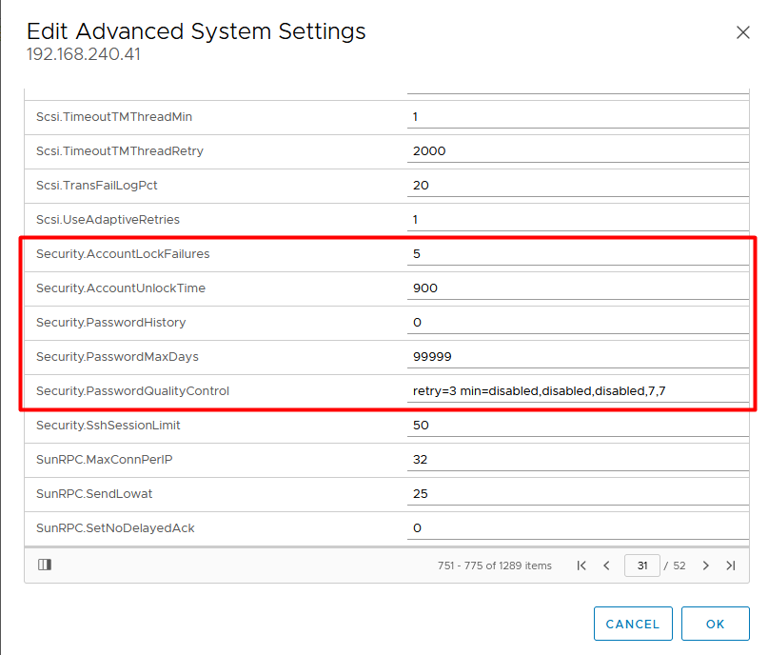This screenshot has width=768, height=655.
Task: Edit the Security.PasswordQualityControl retry string
Action: pos(578,391)
